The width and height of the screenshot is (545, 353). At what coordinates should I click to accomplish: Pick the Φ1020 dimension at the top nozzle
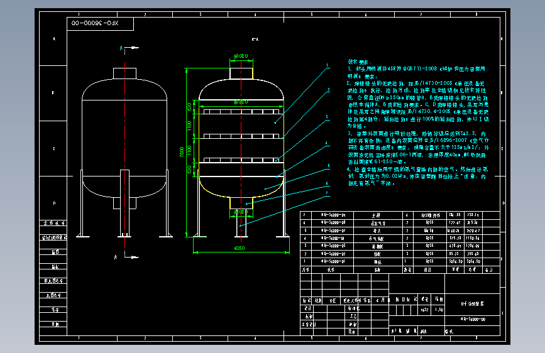point(241,56)
